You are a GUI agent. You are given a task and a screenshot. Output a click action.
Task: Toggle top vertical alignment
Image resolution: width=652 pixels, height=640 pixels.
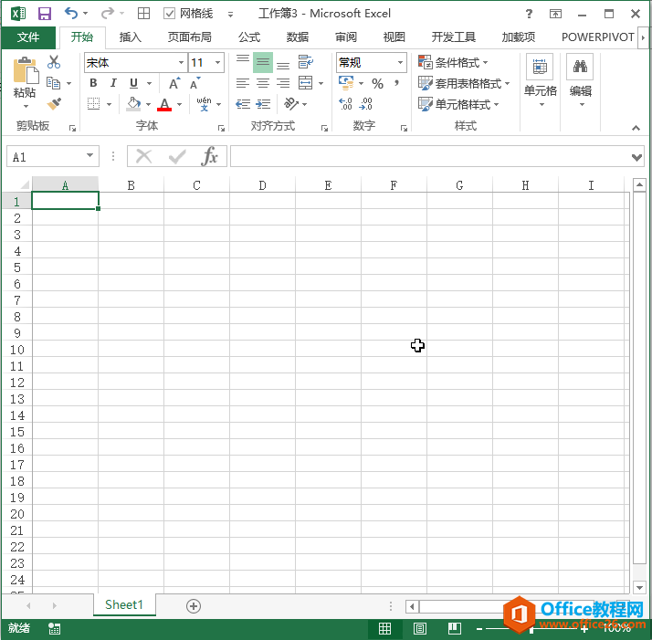243,62
